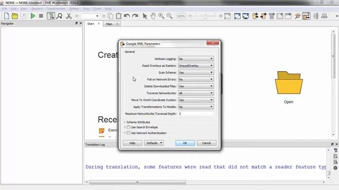Switch to the Main tab
Viewport: 339px width, 190px height.
click(109, 24)
